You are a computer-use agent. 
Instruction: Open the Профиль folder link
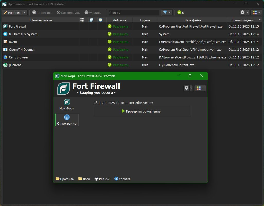65,179
